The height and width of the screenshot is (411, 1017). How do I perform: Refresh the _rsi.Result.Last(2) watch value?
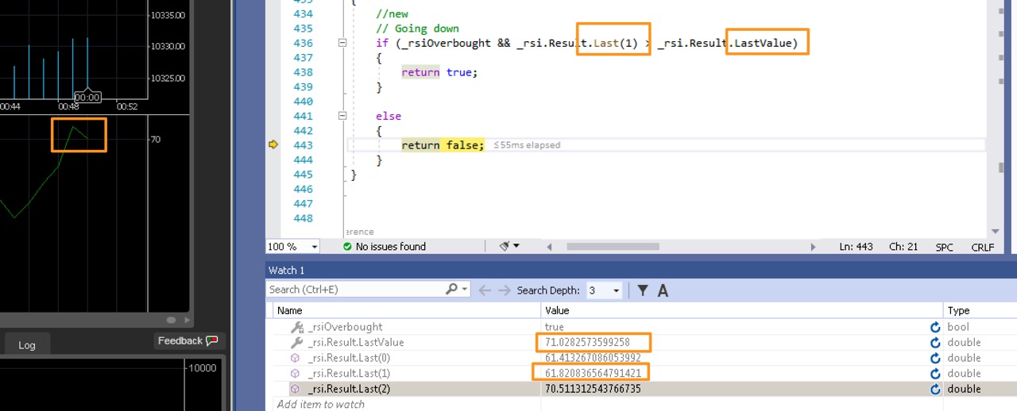[x=935, y=389]
